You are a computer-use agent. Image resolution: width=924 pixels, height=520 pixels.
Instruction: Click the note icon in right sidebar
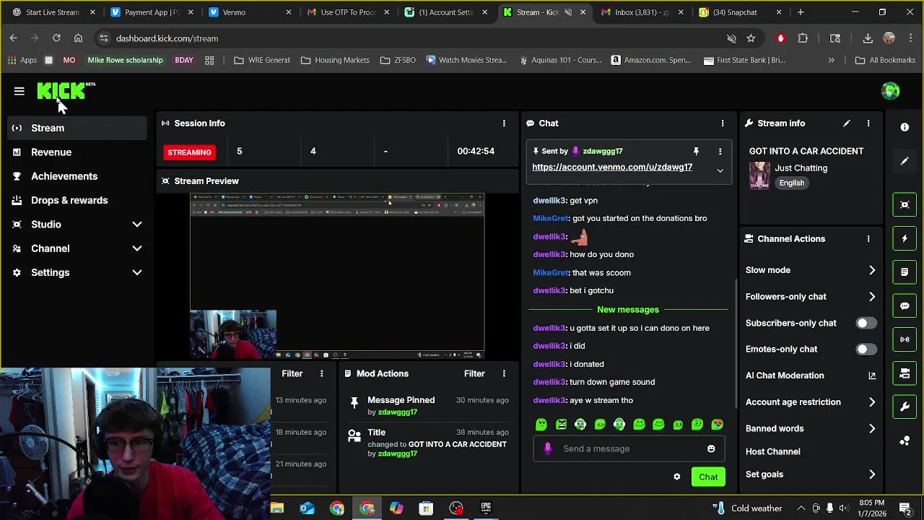[x=905, y=272]
